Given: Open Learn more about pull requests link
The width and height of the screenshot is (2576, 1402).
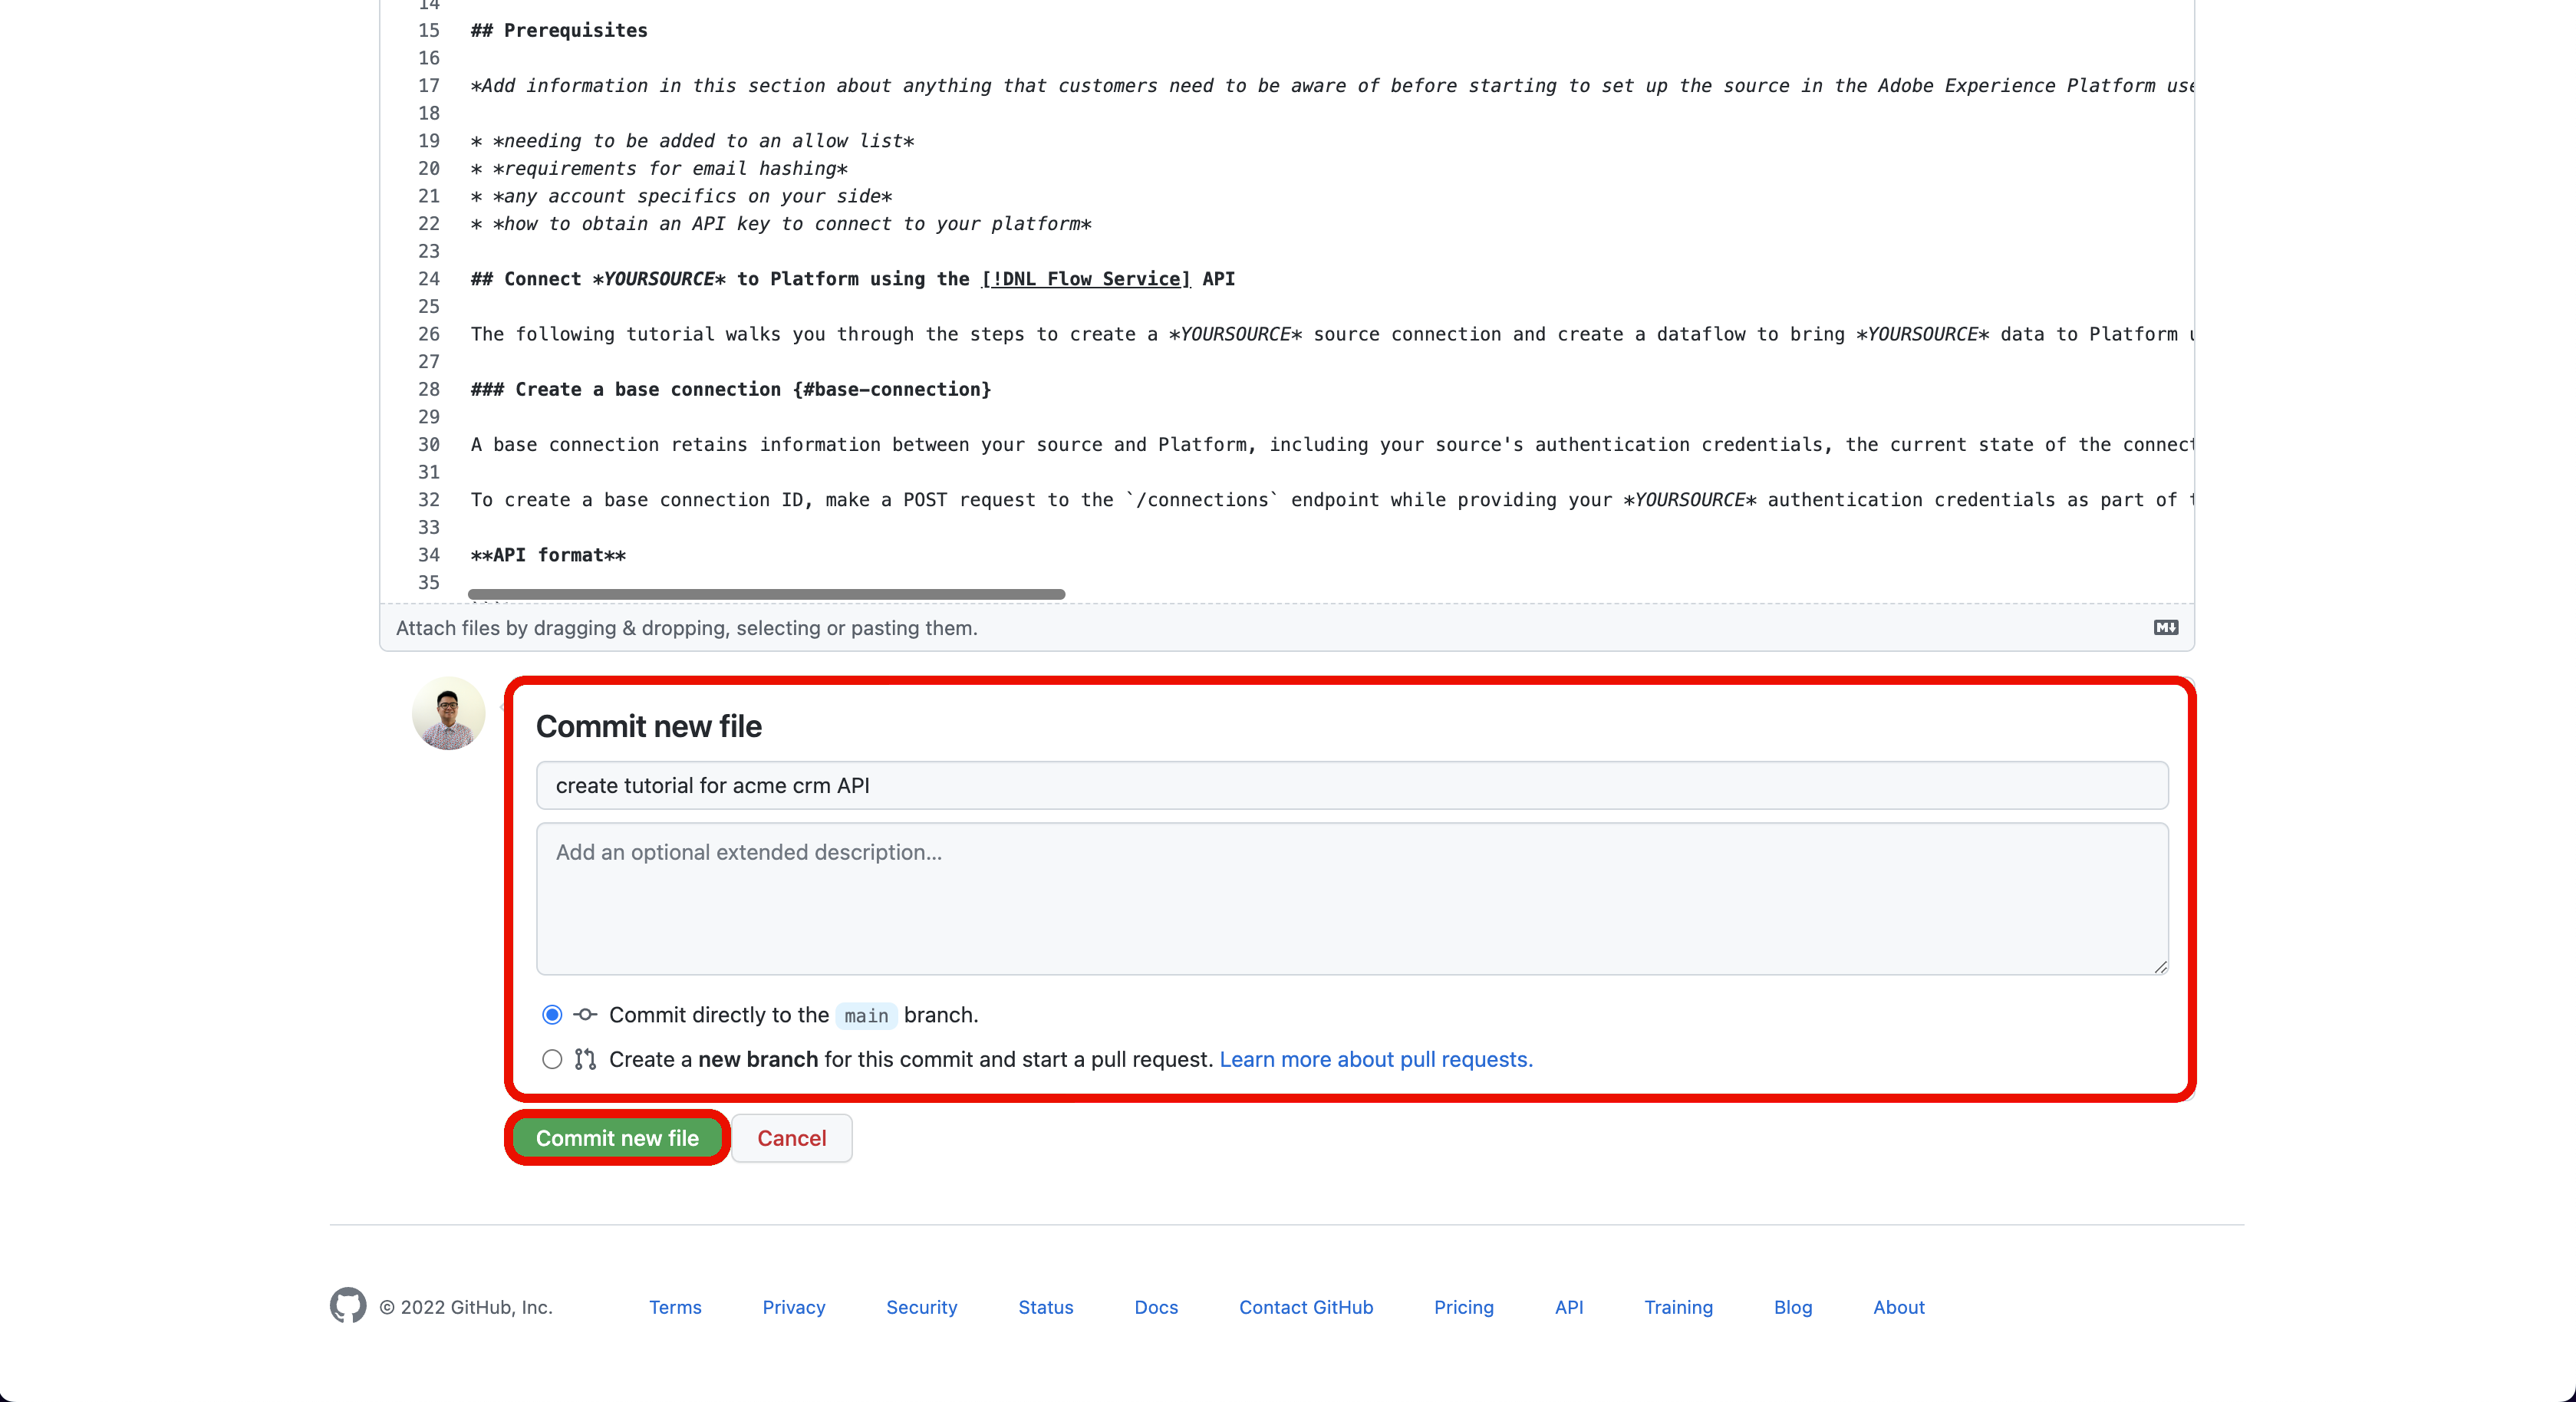Looking at the screenshot, I should (1375, 1059).
